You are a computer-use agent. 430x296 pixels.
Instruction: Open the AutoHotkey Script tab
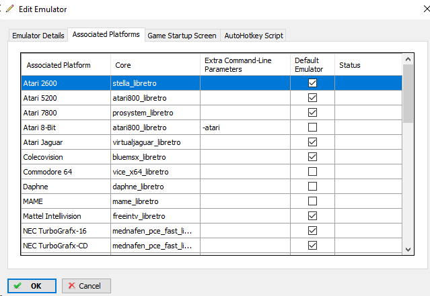pos(254,36)
